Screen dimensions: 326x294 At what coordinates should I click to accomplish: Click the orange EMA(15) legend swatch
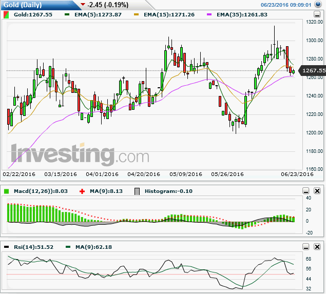[136, 14]
